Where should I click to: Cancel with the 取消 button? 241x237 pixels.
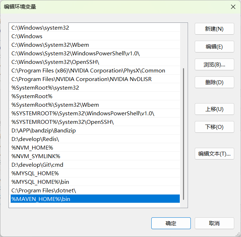point(214,223)
